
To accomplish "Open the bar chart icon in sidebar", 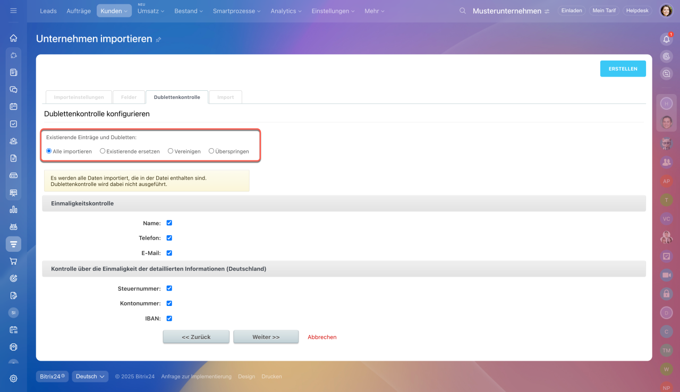I will [13, 209].
